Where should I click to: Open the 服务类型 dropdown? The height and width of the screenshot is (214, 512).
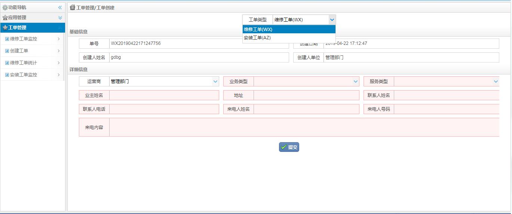tap(496, 82)
